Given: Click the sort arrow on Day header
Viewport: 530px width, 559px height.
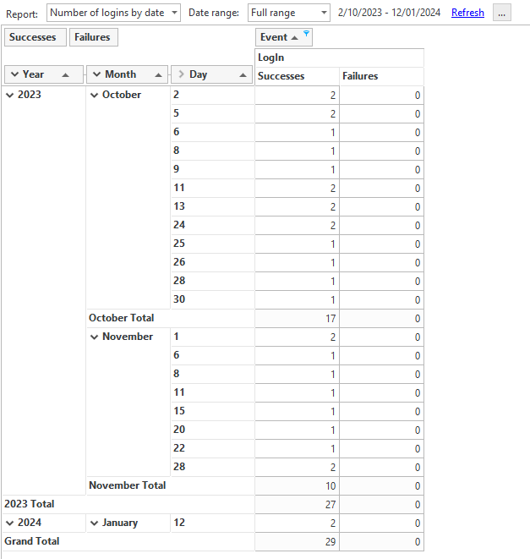Looking at the screenshot, I should (243, 74).
